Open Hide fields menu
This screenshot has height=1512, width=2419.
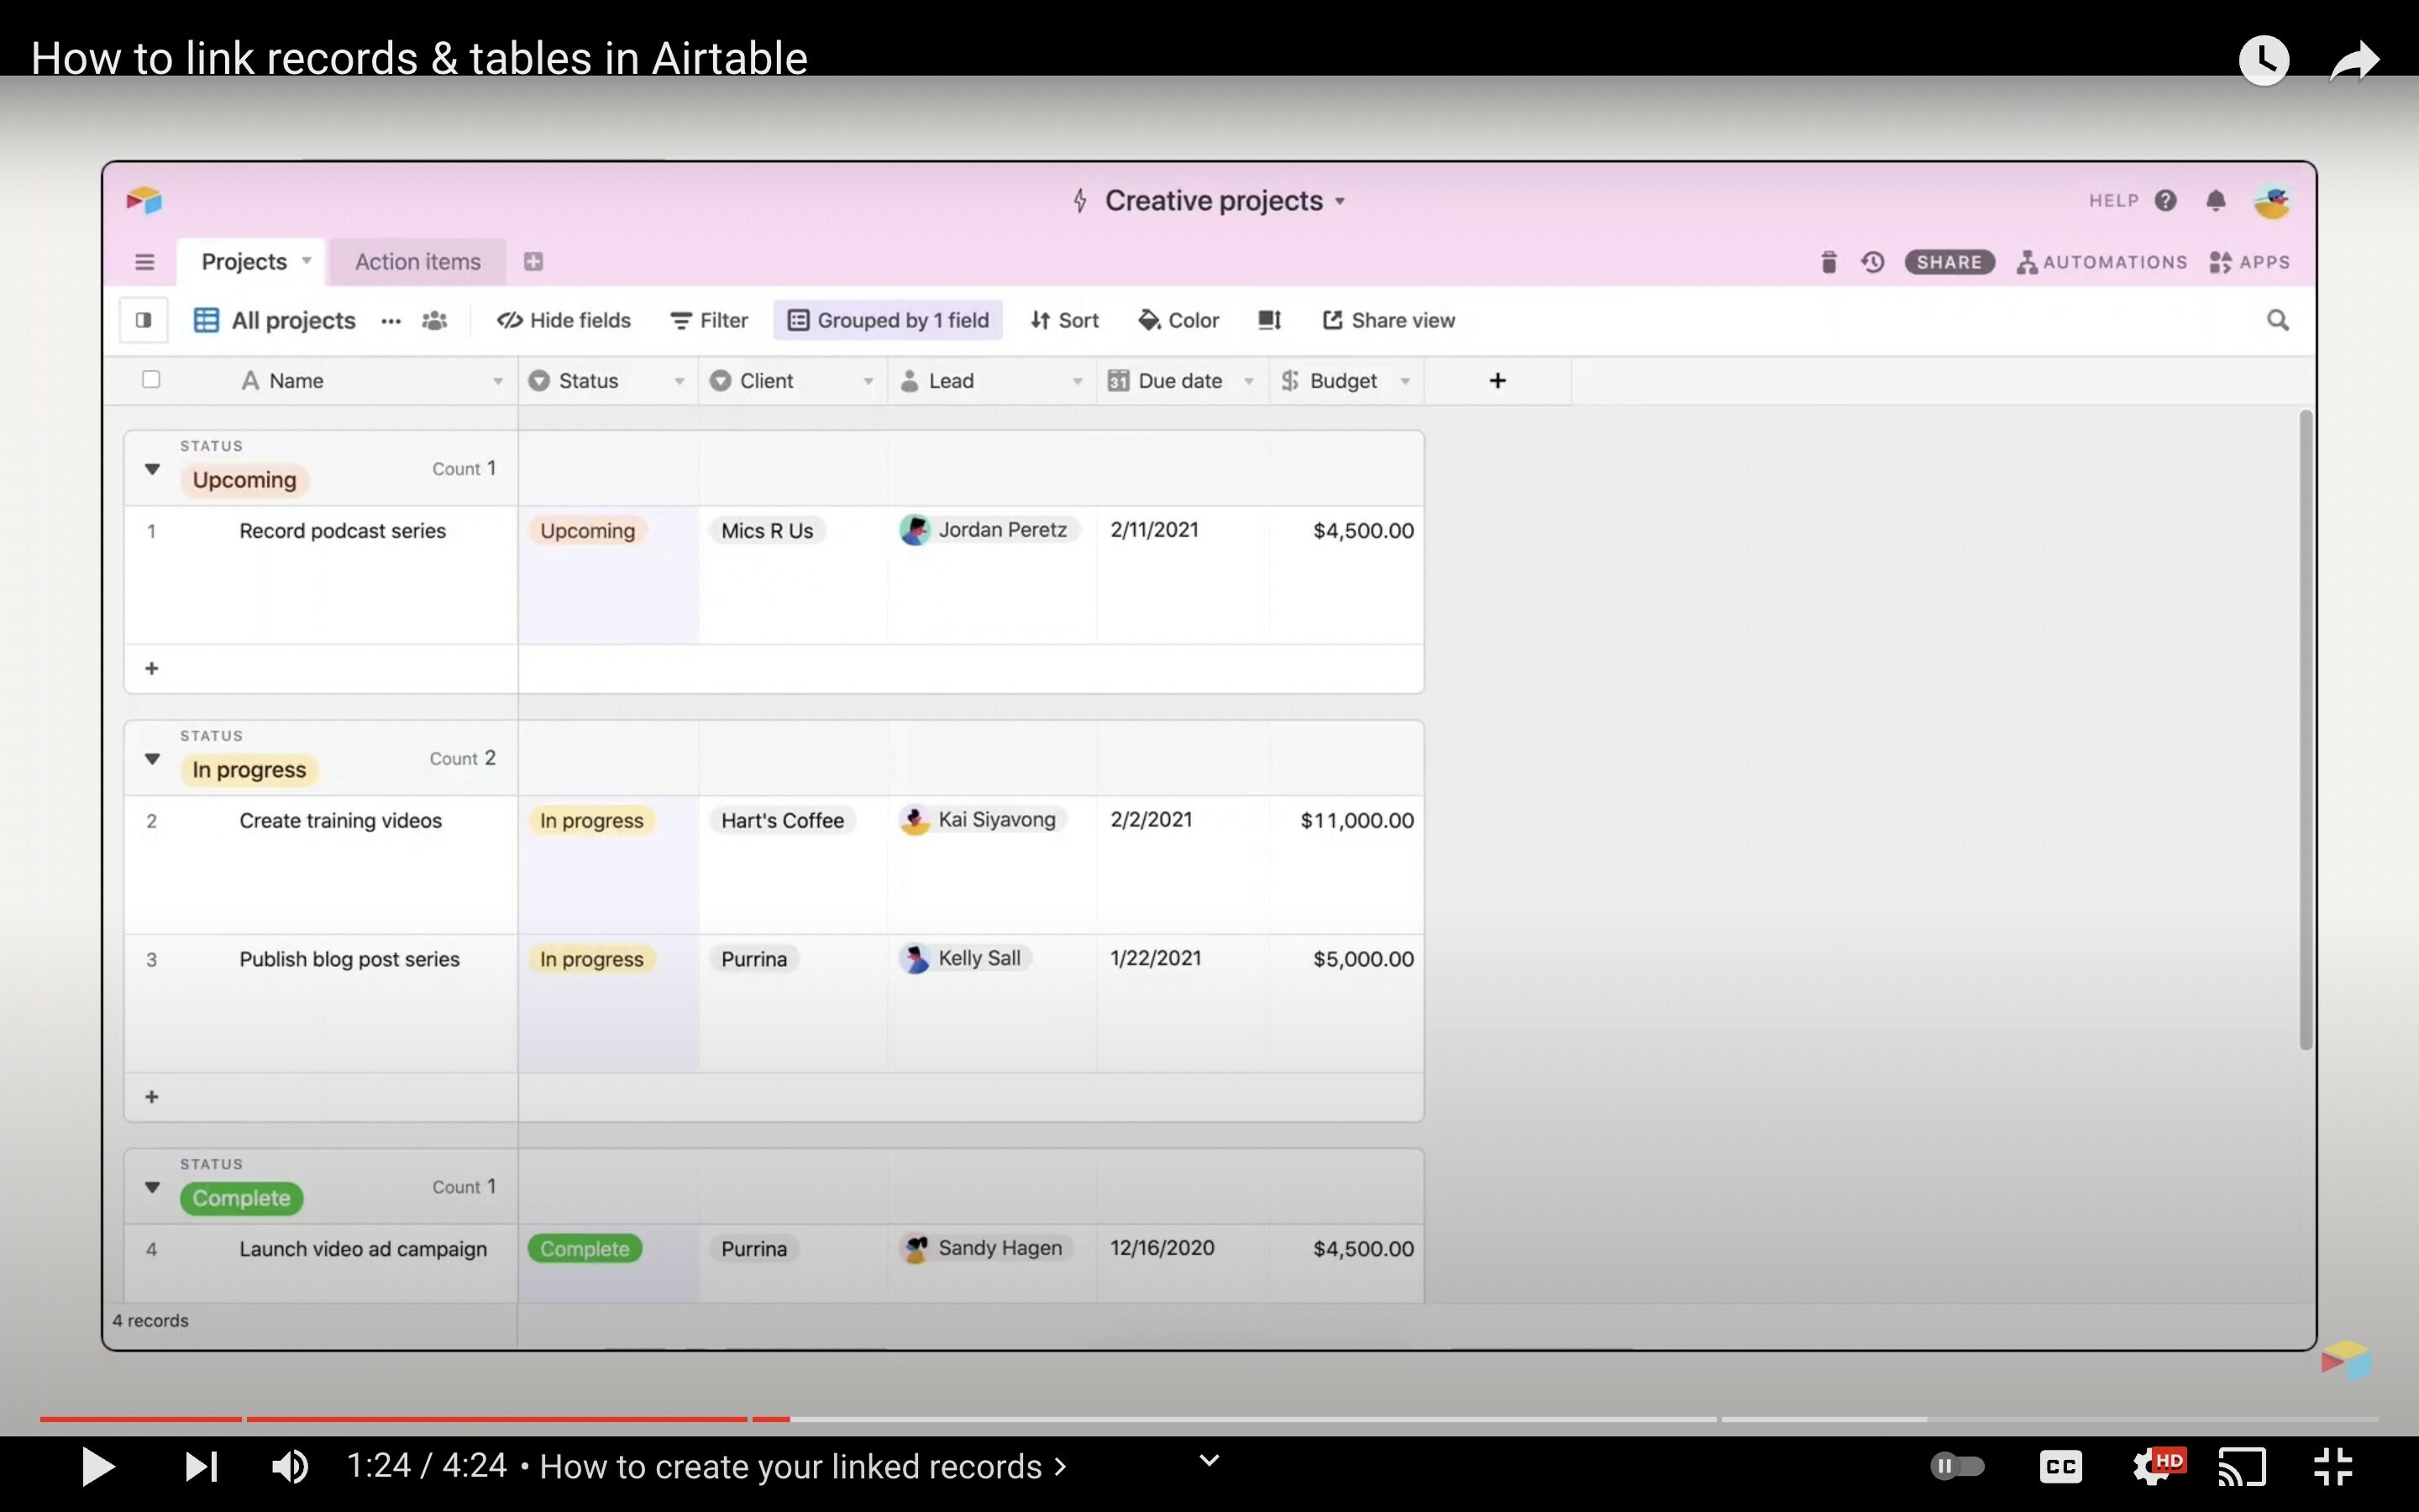pos(564,320)
